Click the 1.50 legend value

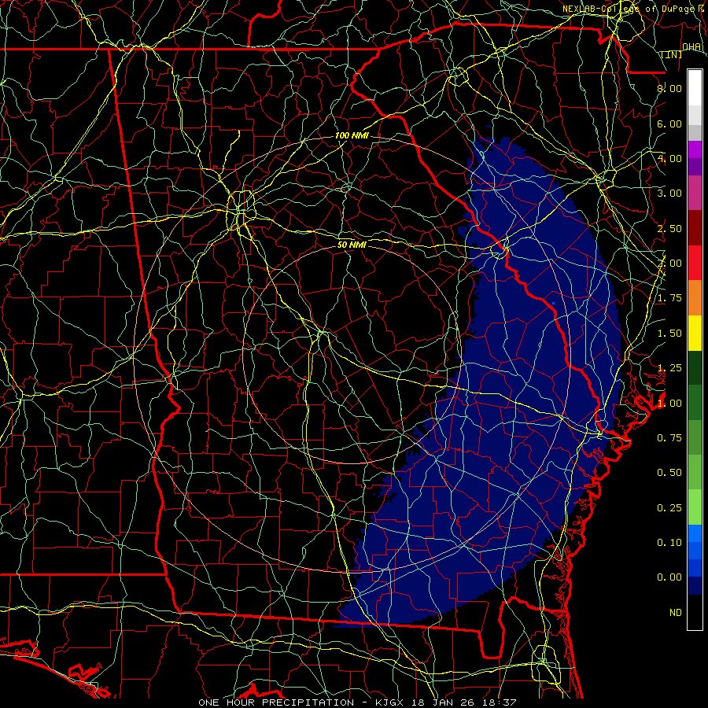point(669,334)
